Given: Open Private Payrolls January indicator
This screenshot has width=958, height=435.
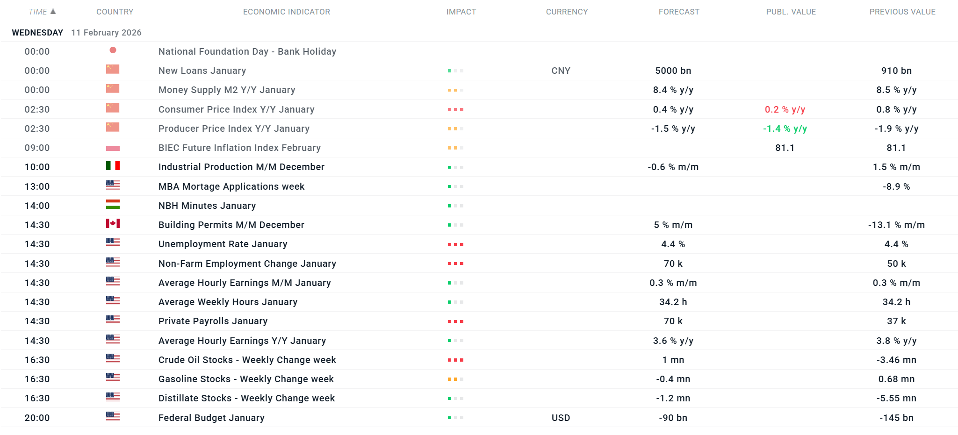Looking at the screenshot, I should pyautogui.click(x=213, y=321).
